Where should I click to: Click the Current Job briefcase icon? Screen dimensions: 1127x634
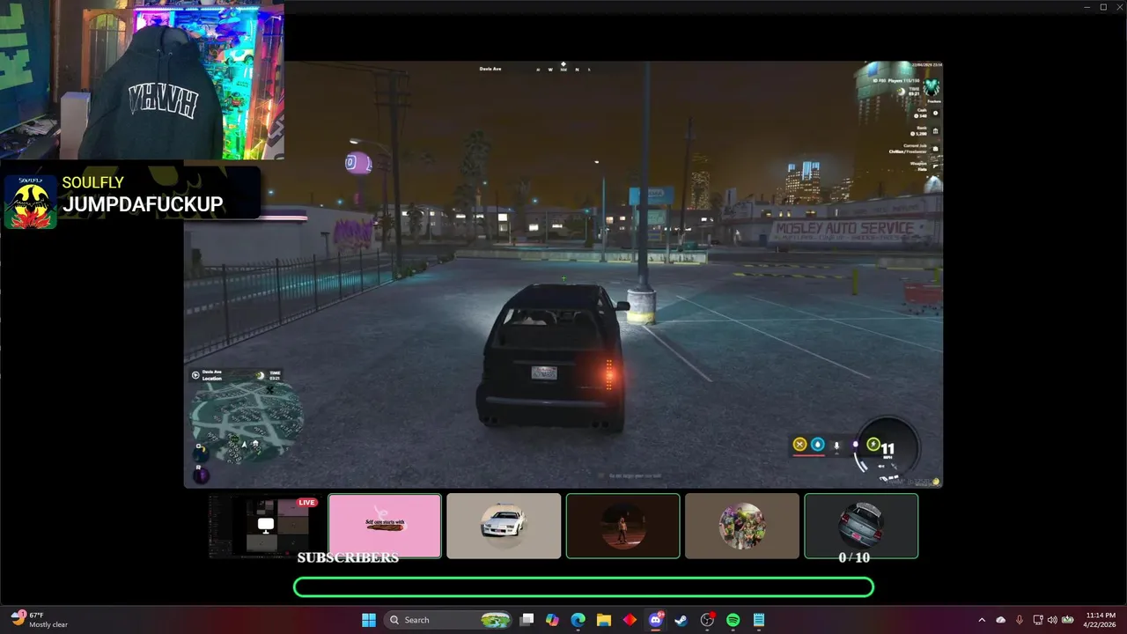coord(935,149)
